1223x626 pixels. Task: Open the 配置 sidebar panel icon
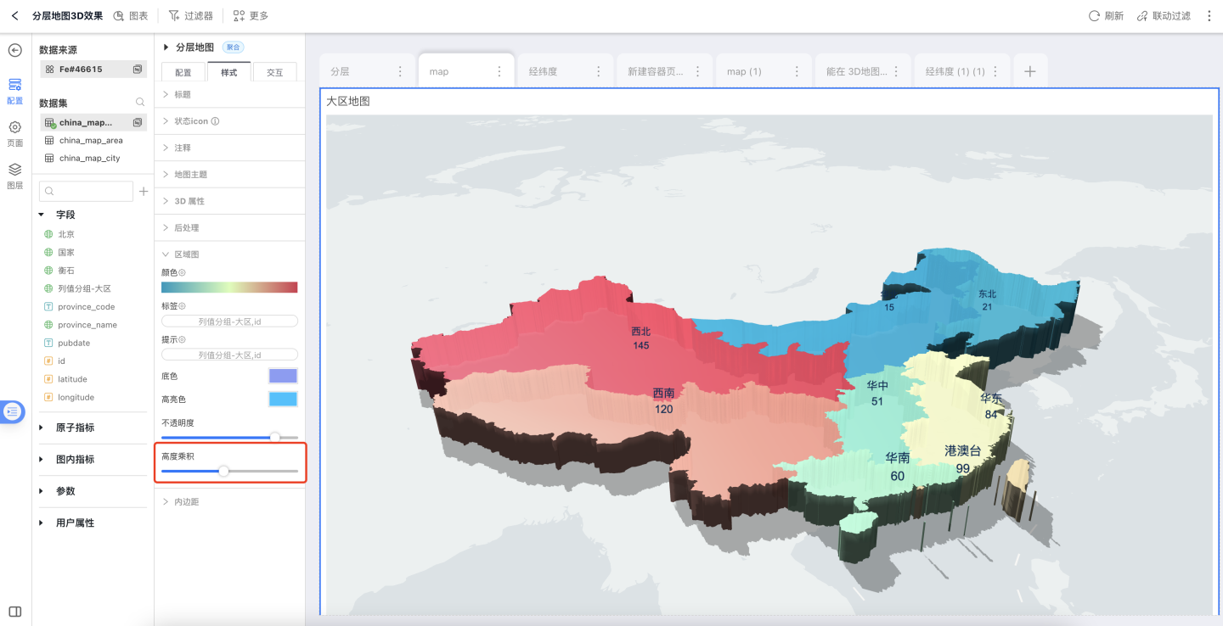tap(14, 90)
